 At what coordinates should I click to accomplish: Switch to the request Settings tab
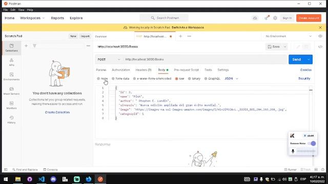pos(223,70)
